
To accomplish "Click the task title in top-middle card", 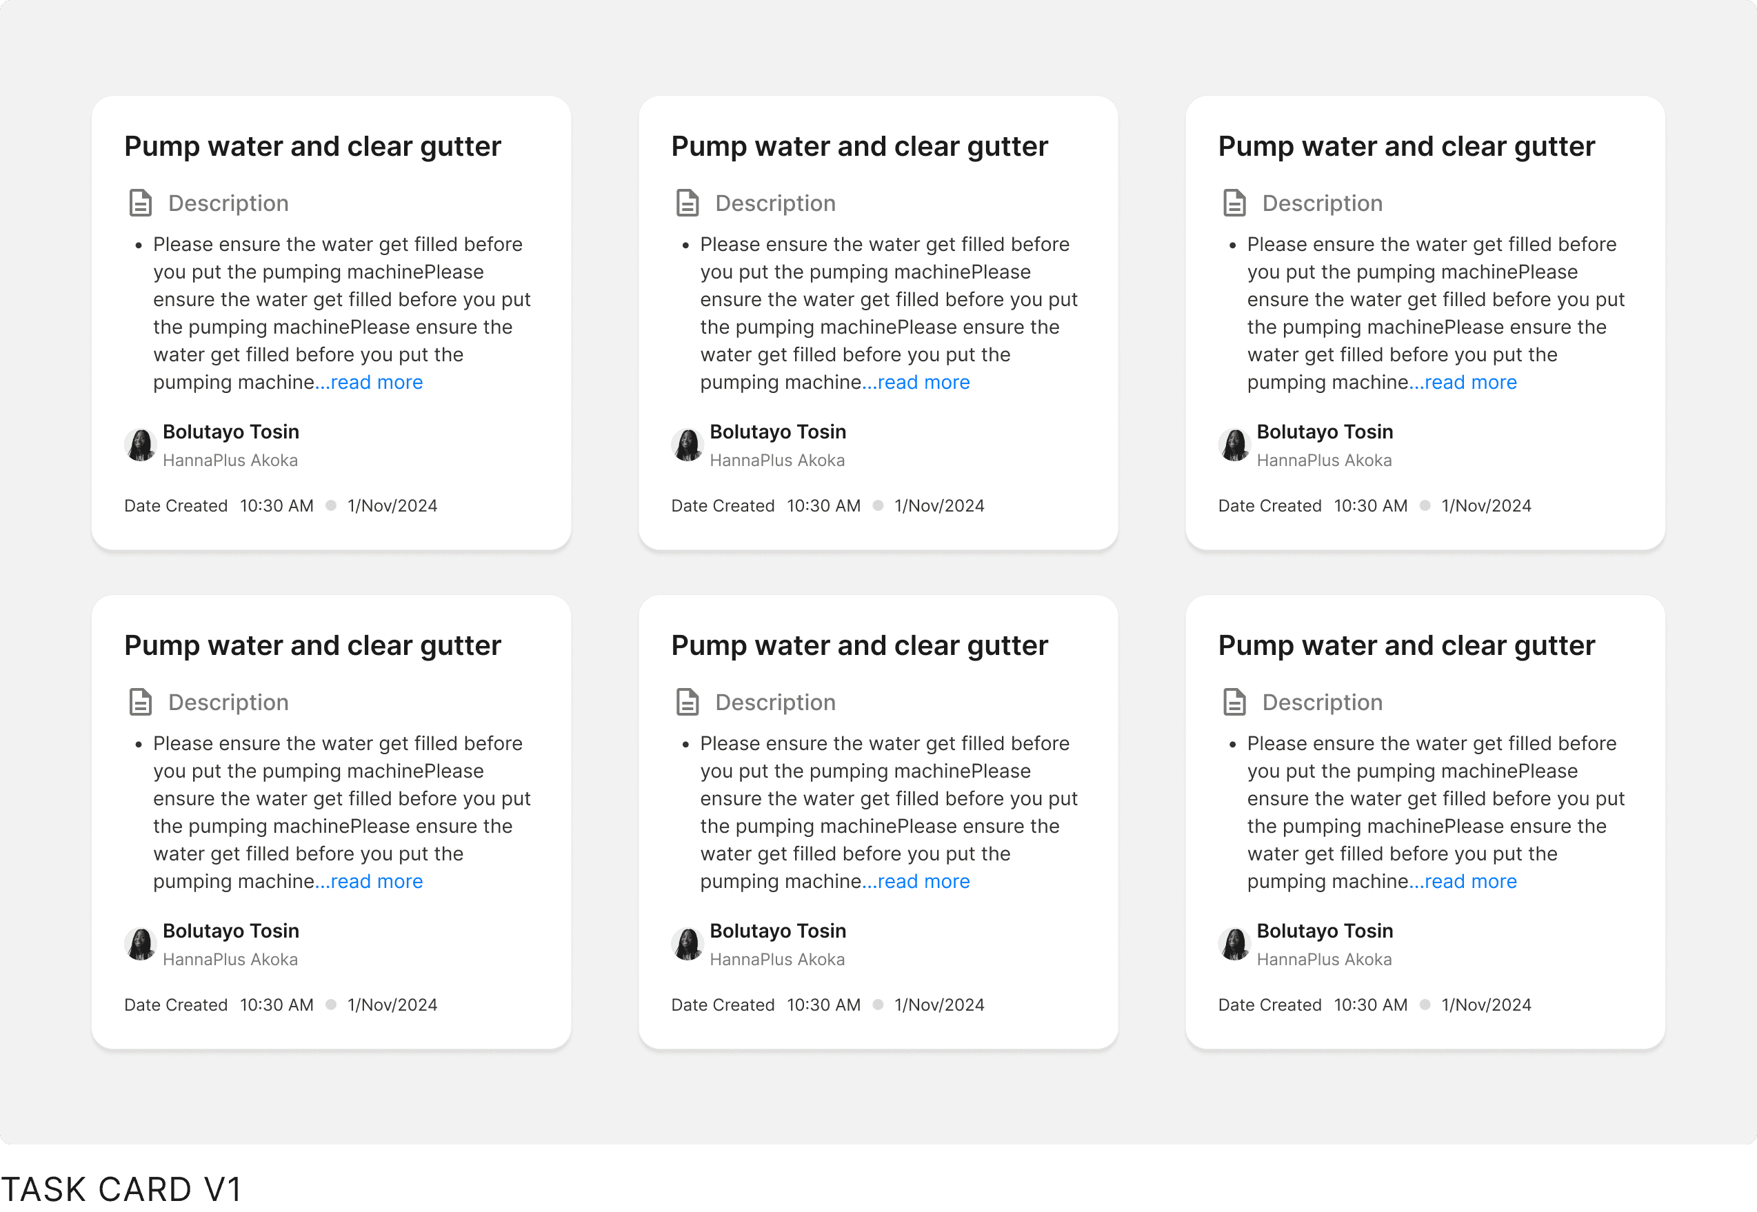I will click(859, 147).
